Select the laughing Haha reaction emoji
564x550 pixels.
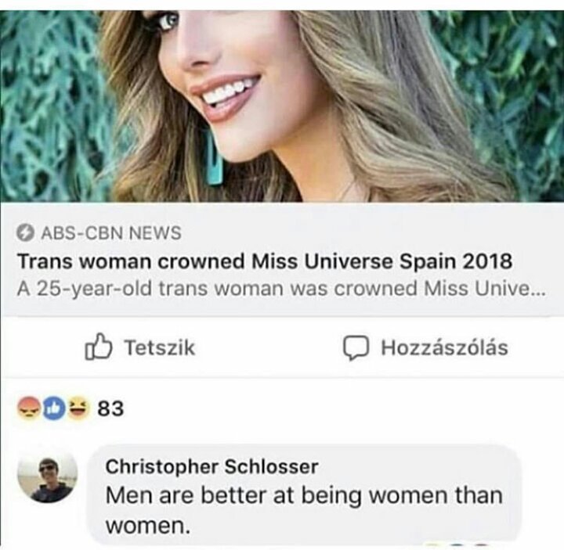click(x=79, y=408)
